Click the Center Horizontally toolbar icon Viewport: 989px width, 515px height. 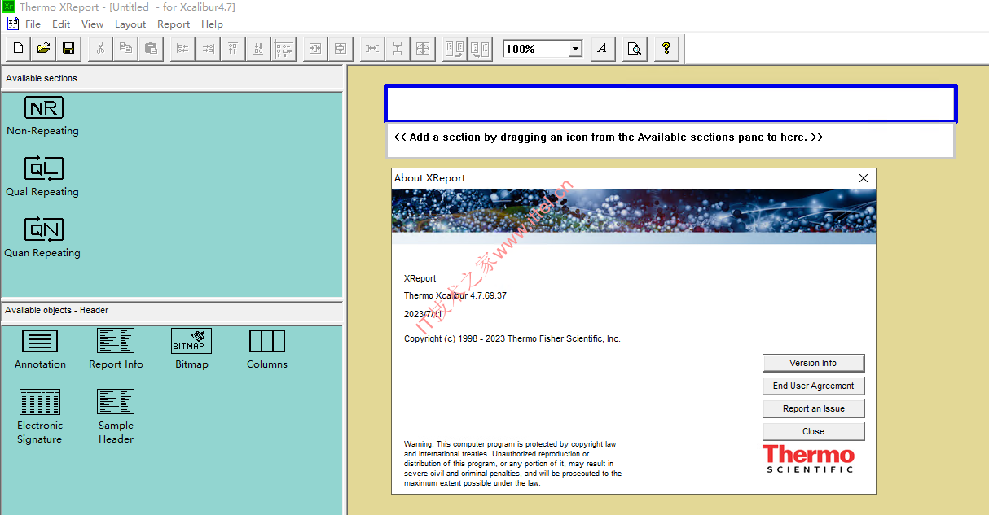tap(315, 49)
